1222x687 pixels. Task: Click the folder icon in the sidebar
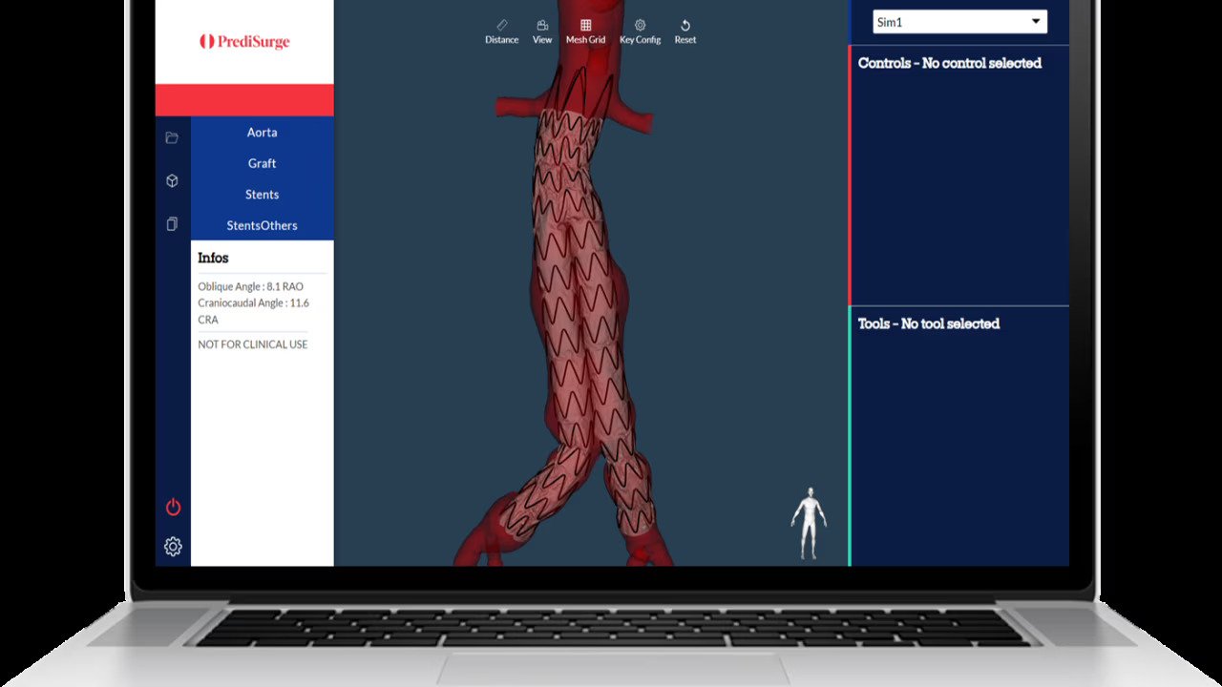coord(172,137)
